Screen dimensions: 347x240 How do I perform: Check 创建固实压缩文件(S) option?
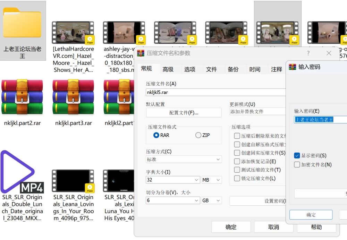pos(237,153)
